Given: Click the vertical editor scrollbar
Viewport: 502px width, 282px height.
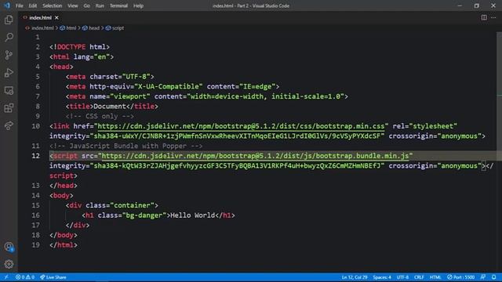Looking at the screenshot, I should [499, 152].
